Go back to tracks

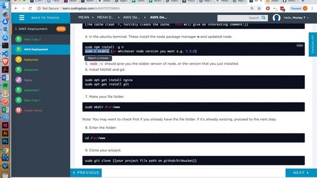(x=45, y=18)
